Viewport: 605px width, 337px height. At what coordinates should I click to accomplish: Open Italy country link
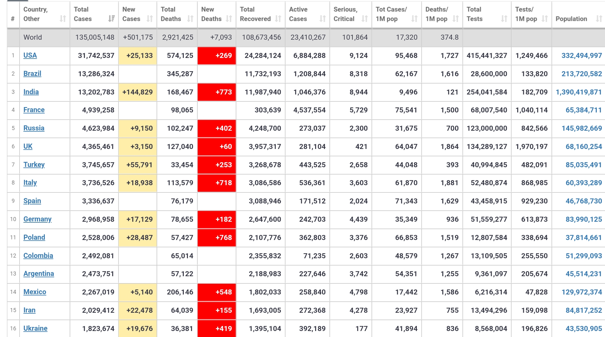[x=30, y=183]
